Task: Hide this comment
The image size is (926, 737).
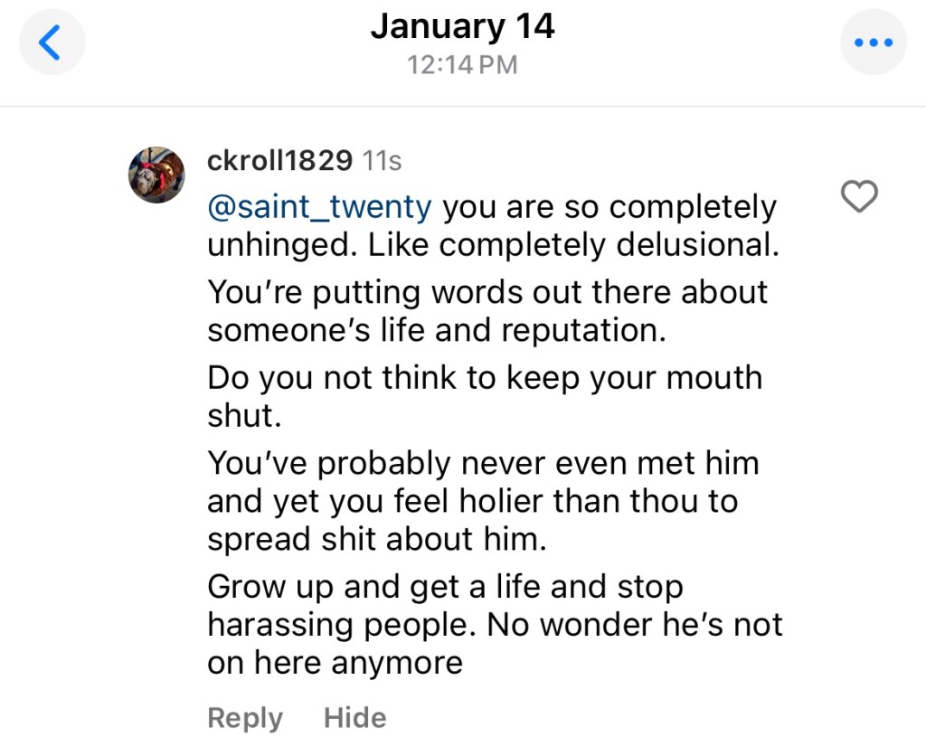Action: click(354, 718)
